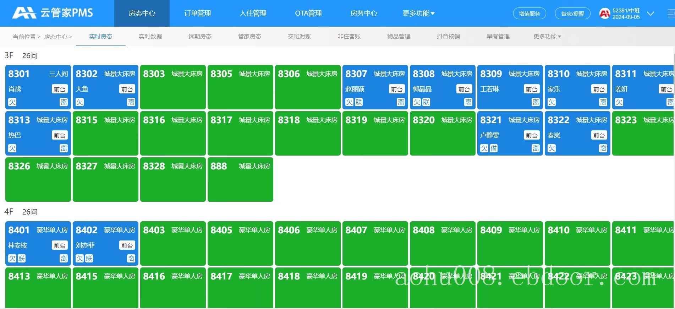
Task: Open the hamburger menu at top right
Action: 671,13
